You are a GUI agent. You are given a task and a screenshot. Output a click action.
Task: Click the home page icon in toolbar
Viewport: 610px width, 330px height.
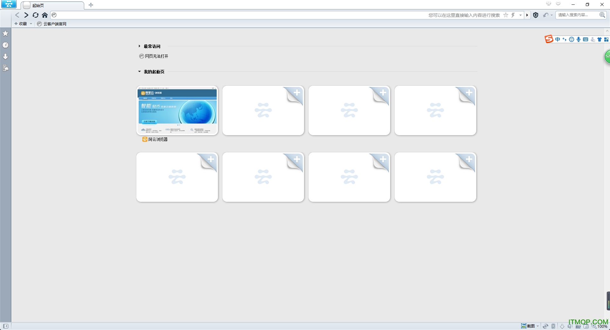click(45, 15)
